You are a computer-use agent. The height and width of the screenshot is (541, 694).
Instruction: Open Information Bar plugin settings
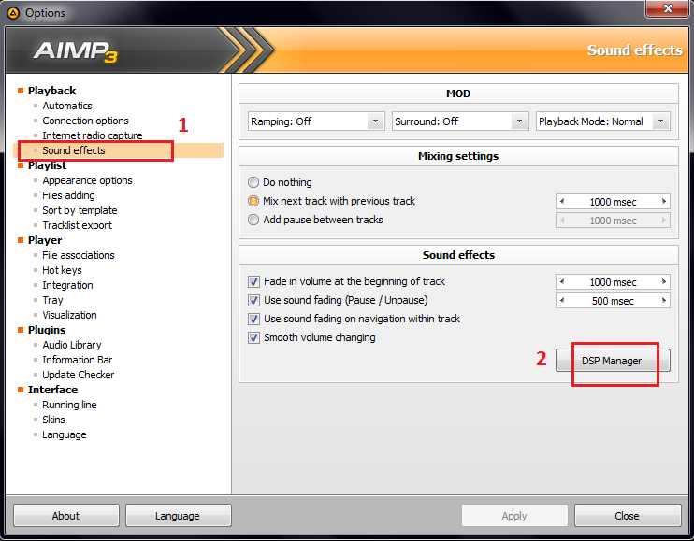[78, 360]
